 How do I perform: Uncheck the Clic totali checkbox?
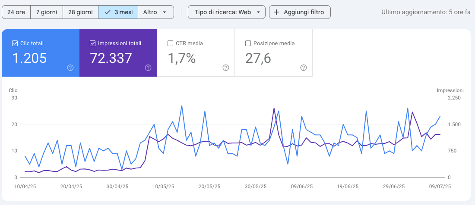[x=15, y=43]
